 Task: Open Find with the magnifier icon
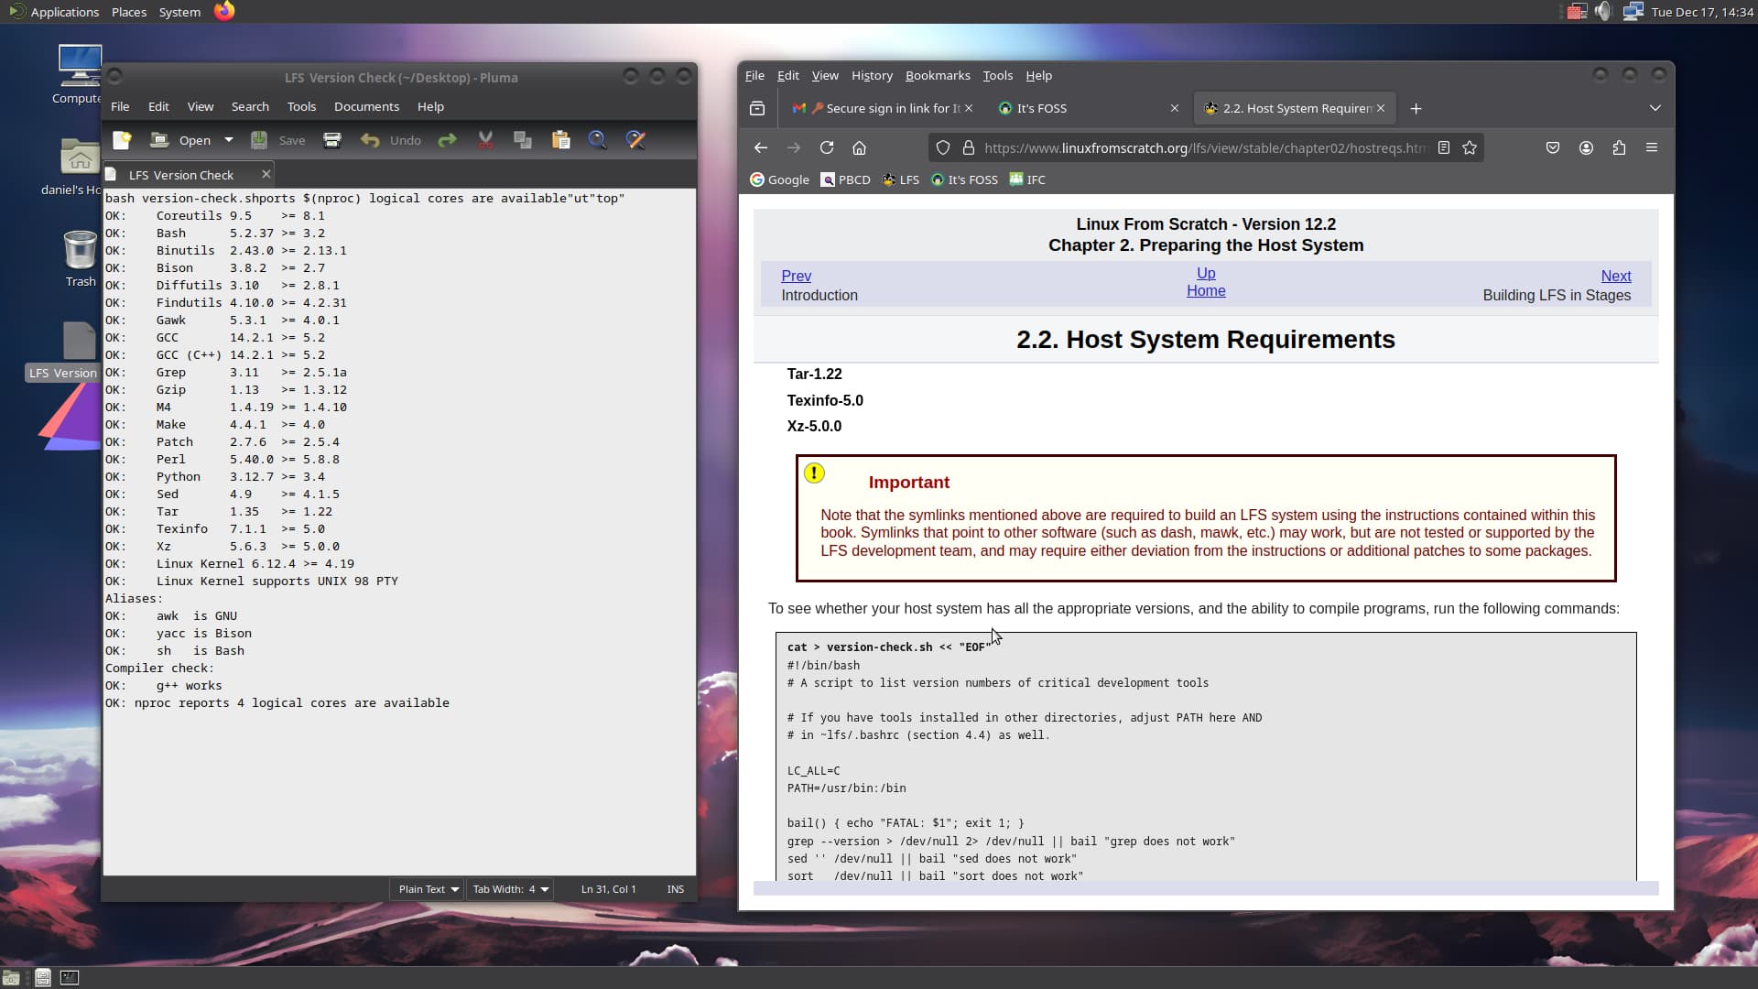[597, 140]
